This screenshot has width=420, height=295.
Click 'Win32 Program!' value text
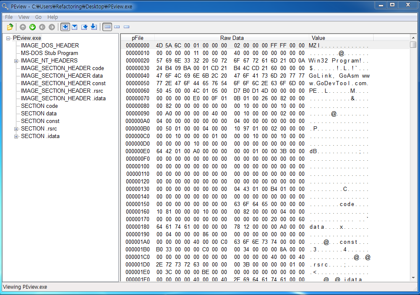coord(335,60)
